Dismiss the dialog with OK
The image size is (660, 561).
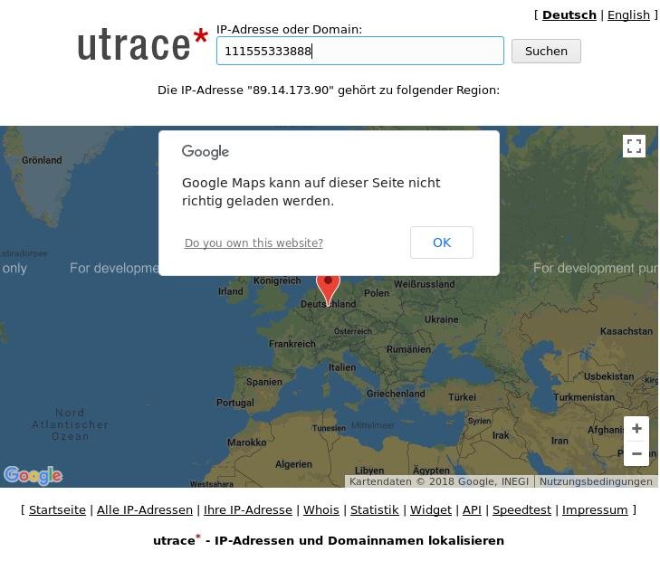[442, 242]
